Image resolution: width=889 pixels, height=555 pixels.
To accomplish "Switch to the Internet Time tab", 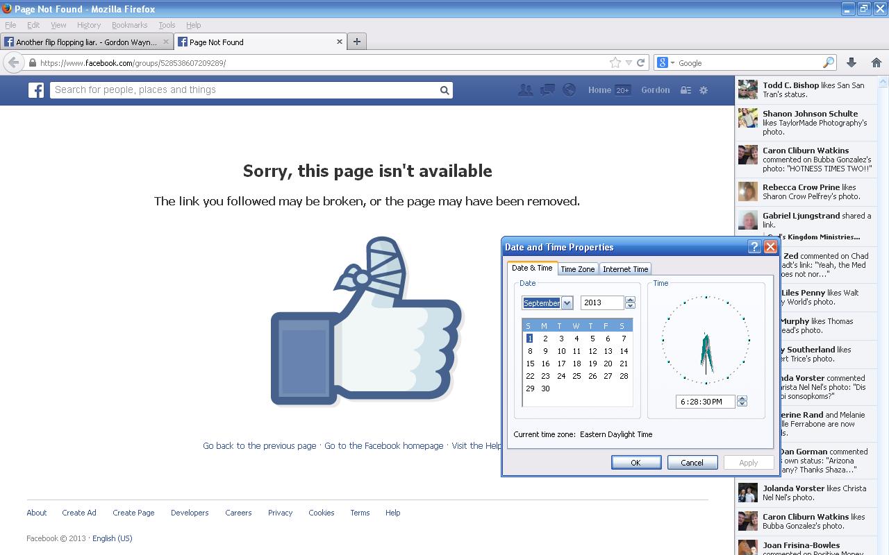I will pyautogui.click(x=625, y=269).
